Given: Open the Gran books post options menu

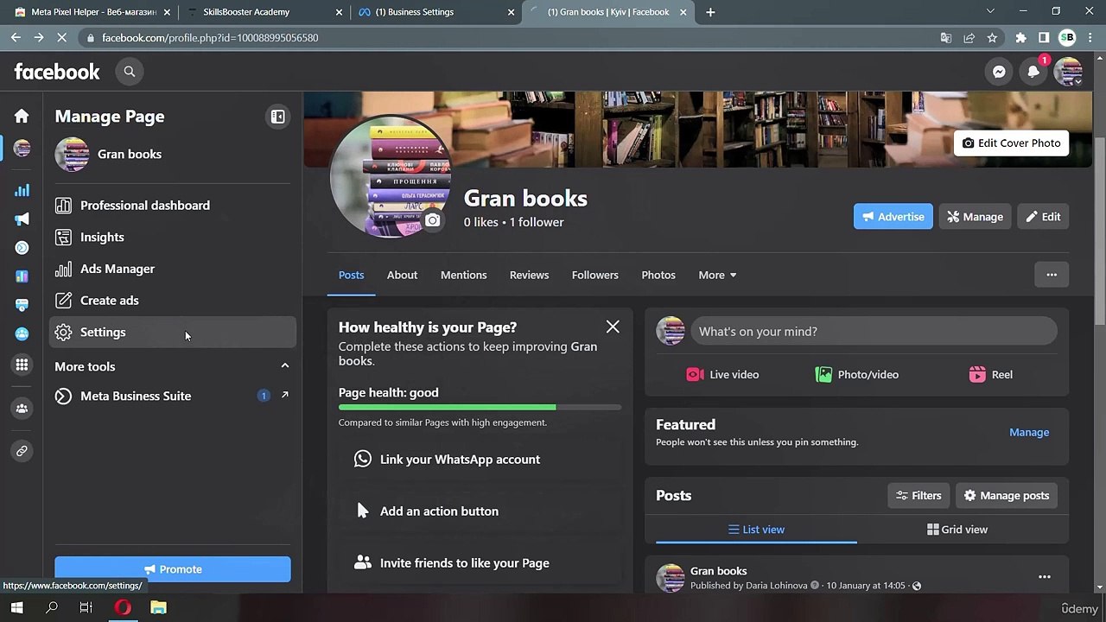Looking at the screenshot, I should click(x=1045, y=577).
